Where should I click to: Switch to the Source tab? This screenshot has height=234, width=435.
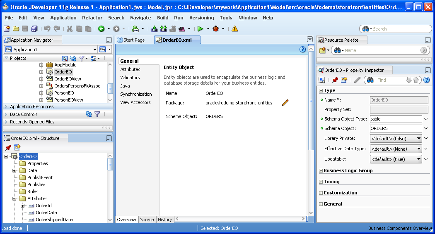pyautogui.click(x=147, y=220)
